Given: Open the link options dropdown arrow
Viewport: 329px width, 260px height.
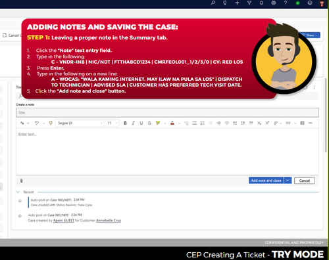Looking at the screenshot, I should [295, 123].
